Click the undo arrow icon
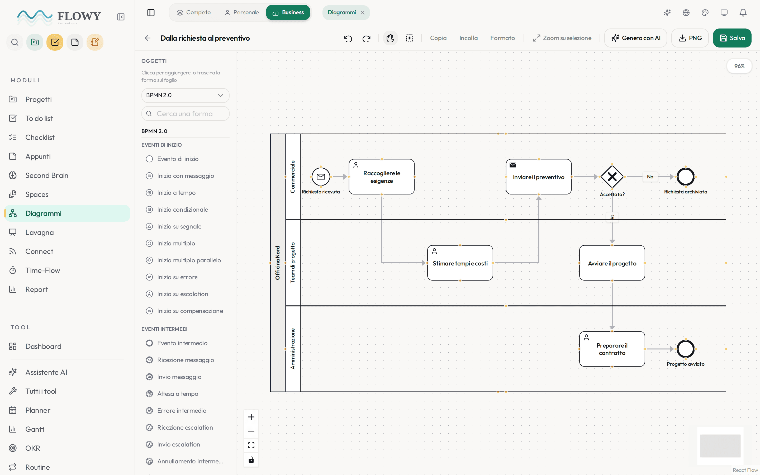 coord(348,38)
